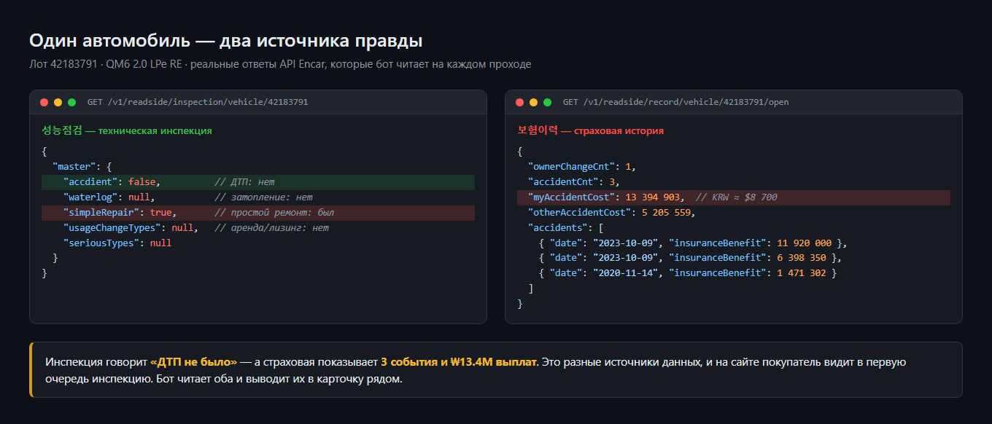Click the 보험이력 insurance history heading
The width and height of the screenshot is (992, 424).
[x=591, y=131]
